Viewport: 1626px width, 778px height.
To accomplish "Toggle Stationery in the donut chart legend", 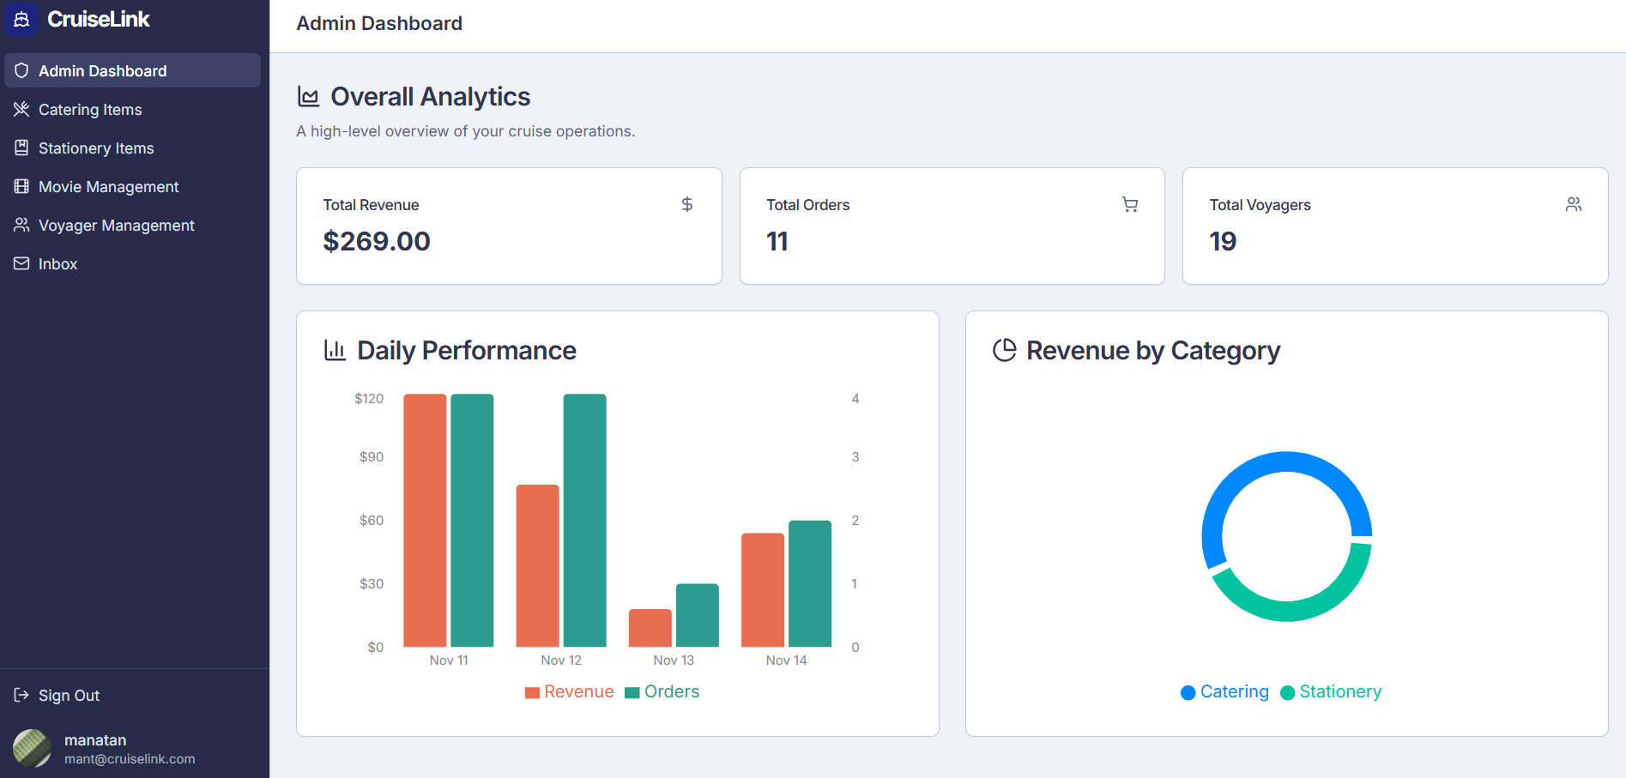I will point(1331,692).
